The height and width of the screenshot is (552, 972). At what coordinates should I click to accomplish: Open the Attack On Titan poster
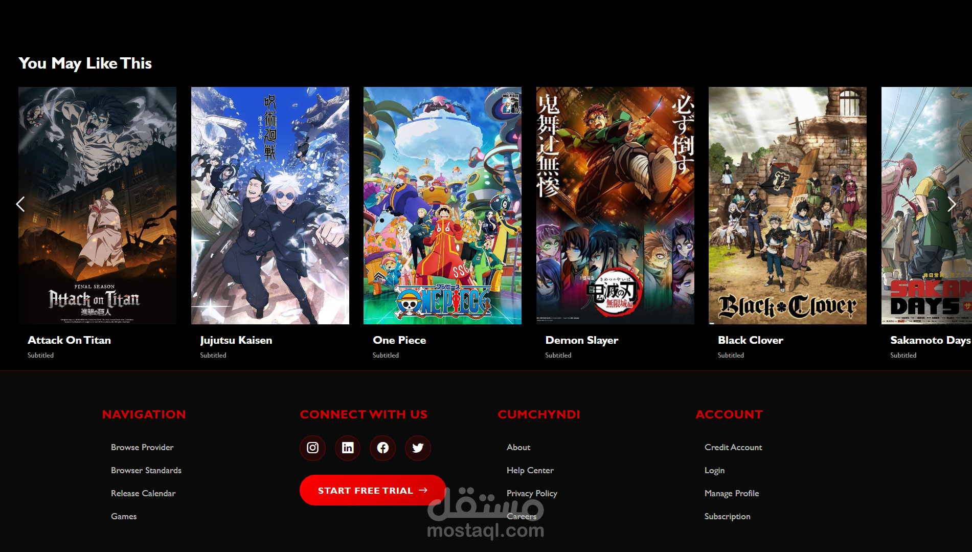97,206
